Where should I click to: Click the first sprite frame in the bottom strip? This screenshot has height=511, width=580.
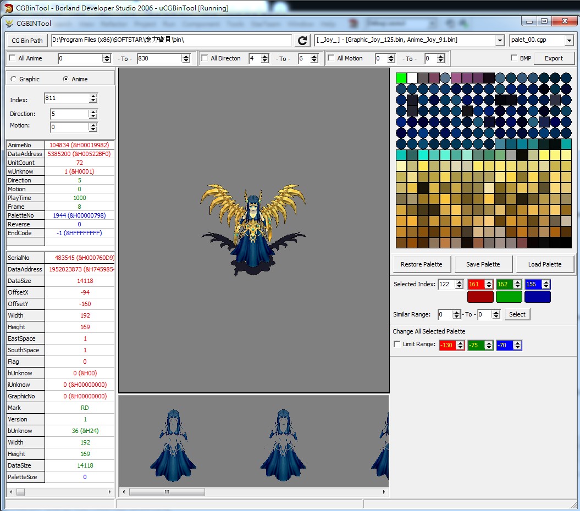coord(173,445)
